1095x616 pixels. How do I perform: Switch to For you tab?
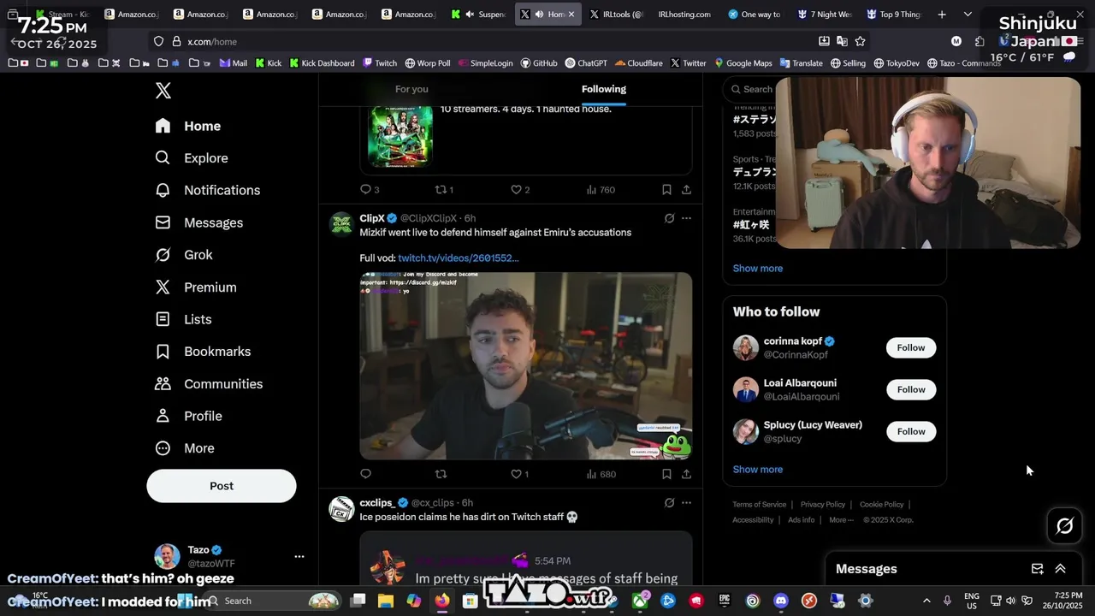411,89
